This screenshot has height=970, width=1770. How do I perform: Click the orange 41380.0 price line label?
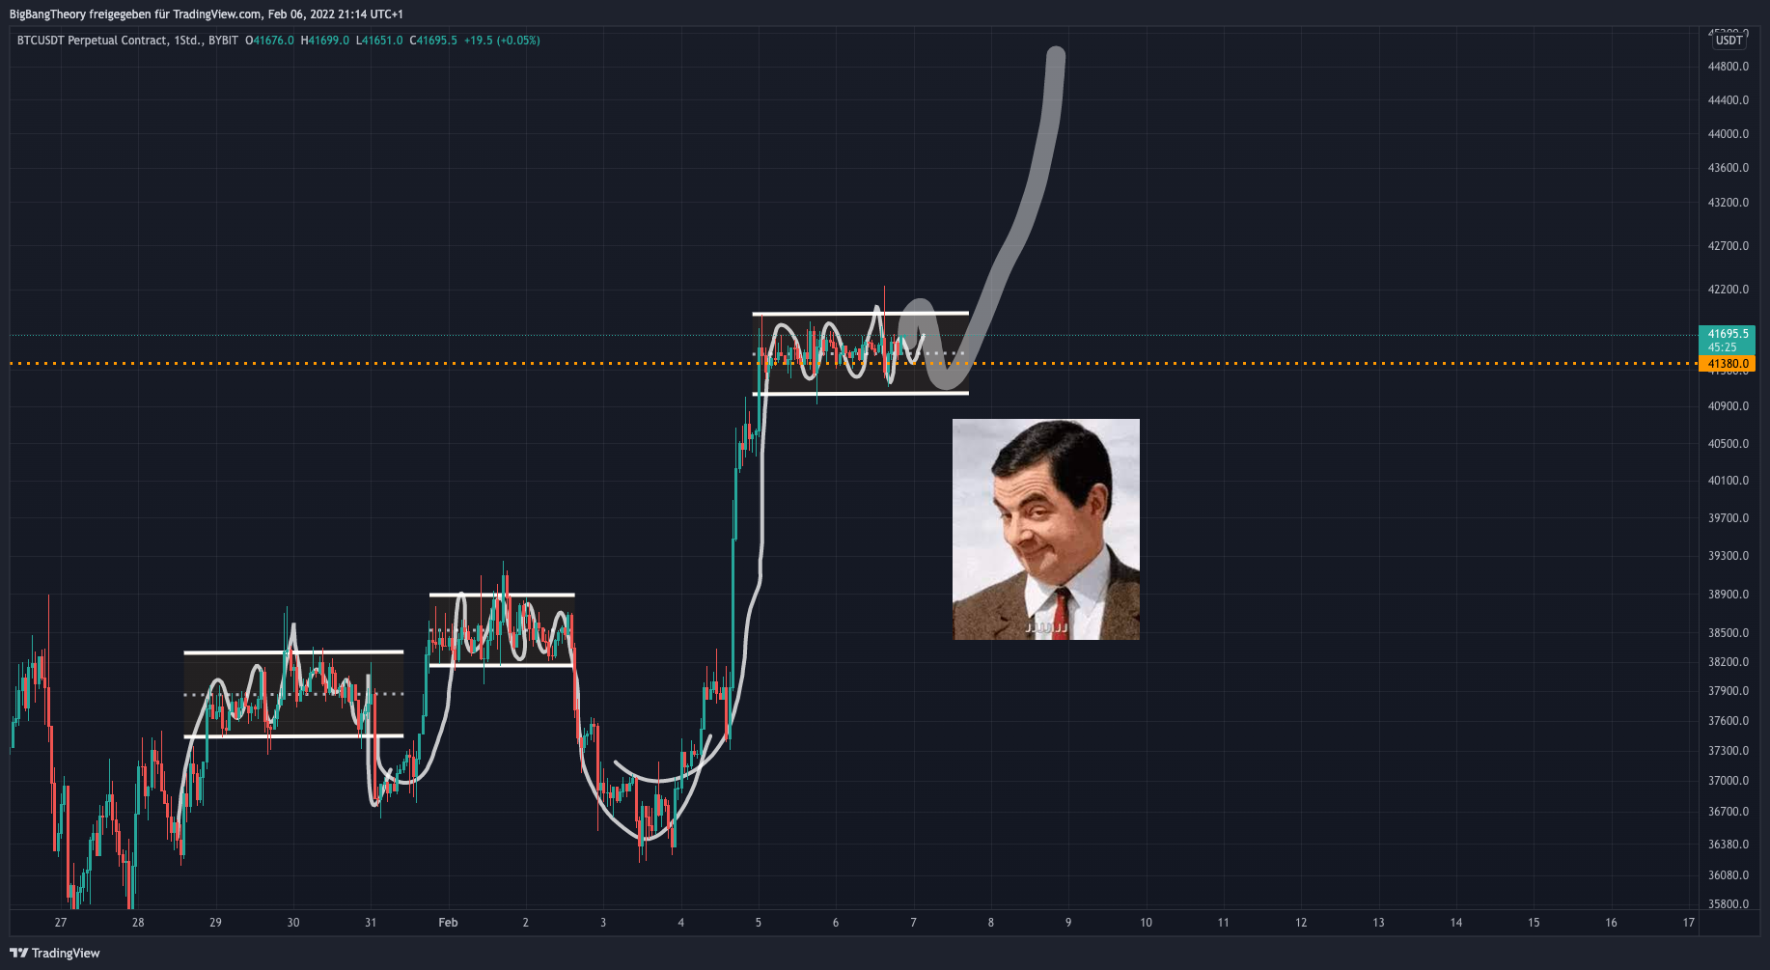1727,364
